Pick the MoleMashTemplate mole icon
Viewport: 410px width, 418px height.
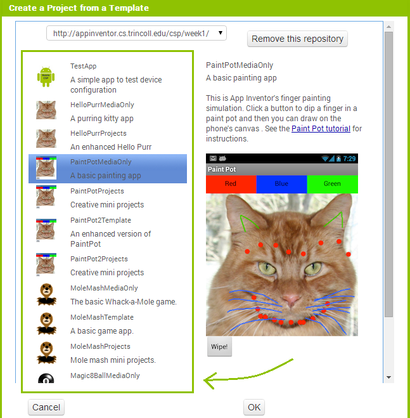[x=47, y=323]
